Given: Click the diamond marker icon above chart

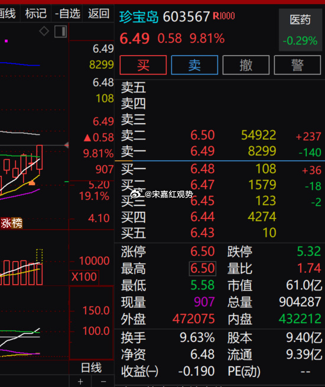Looking at the screenshot, I should (44, 31).
